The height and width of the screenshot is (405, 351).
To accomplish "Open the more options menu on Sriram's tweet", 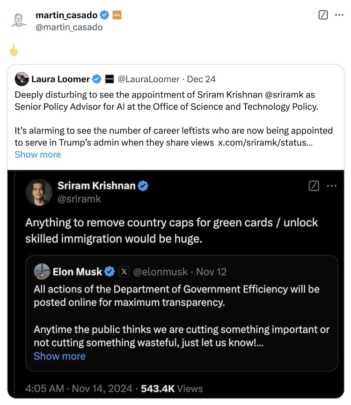I will (332, 186).
